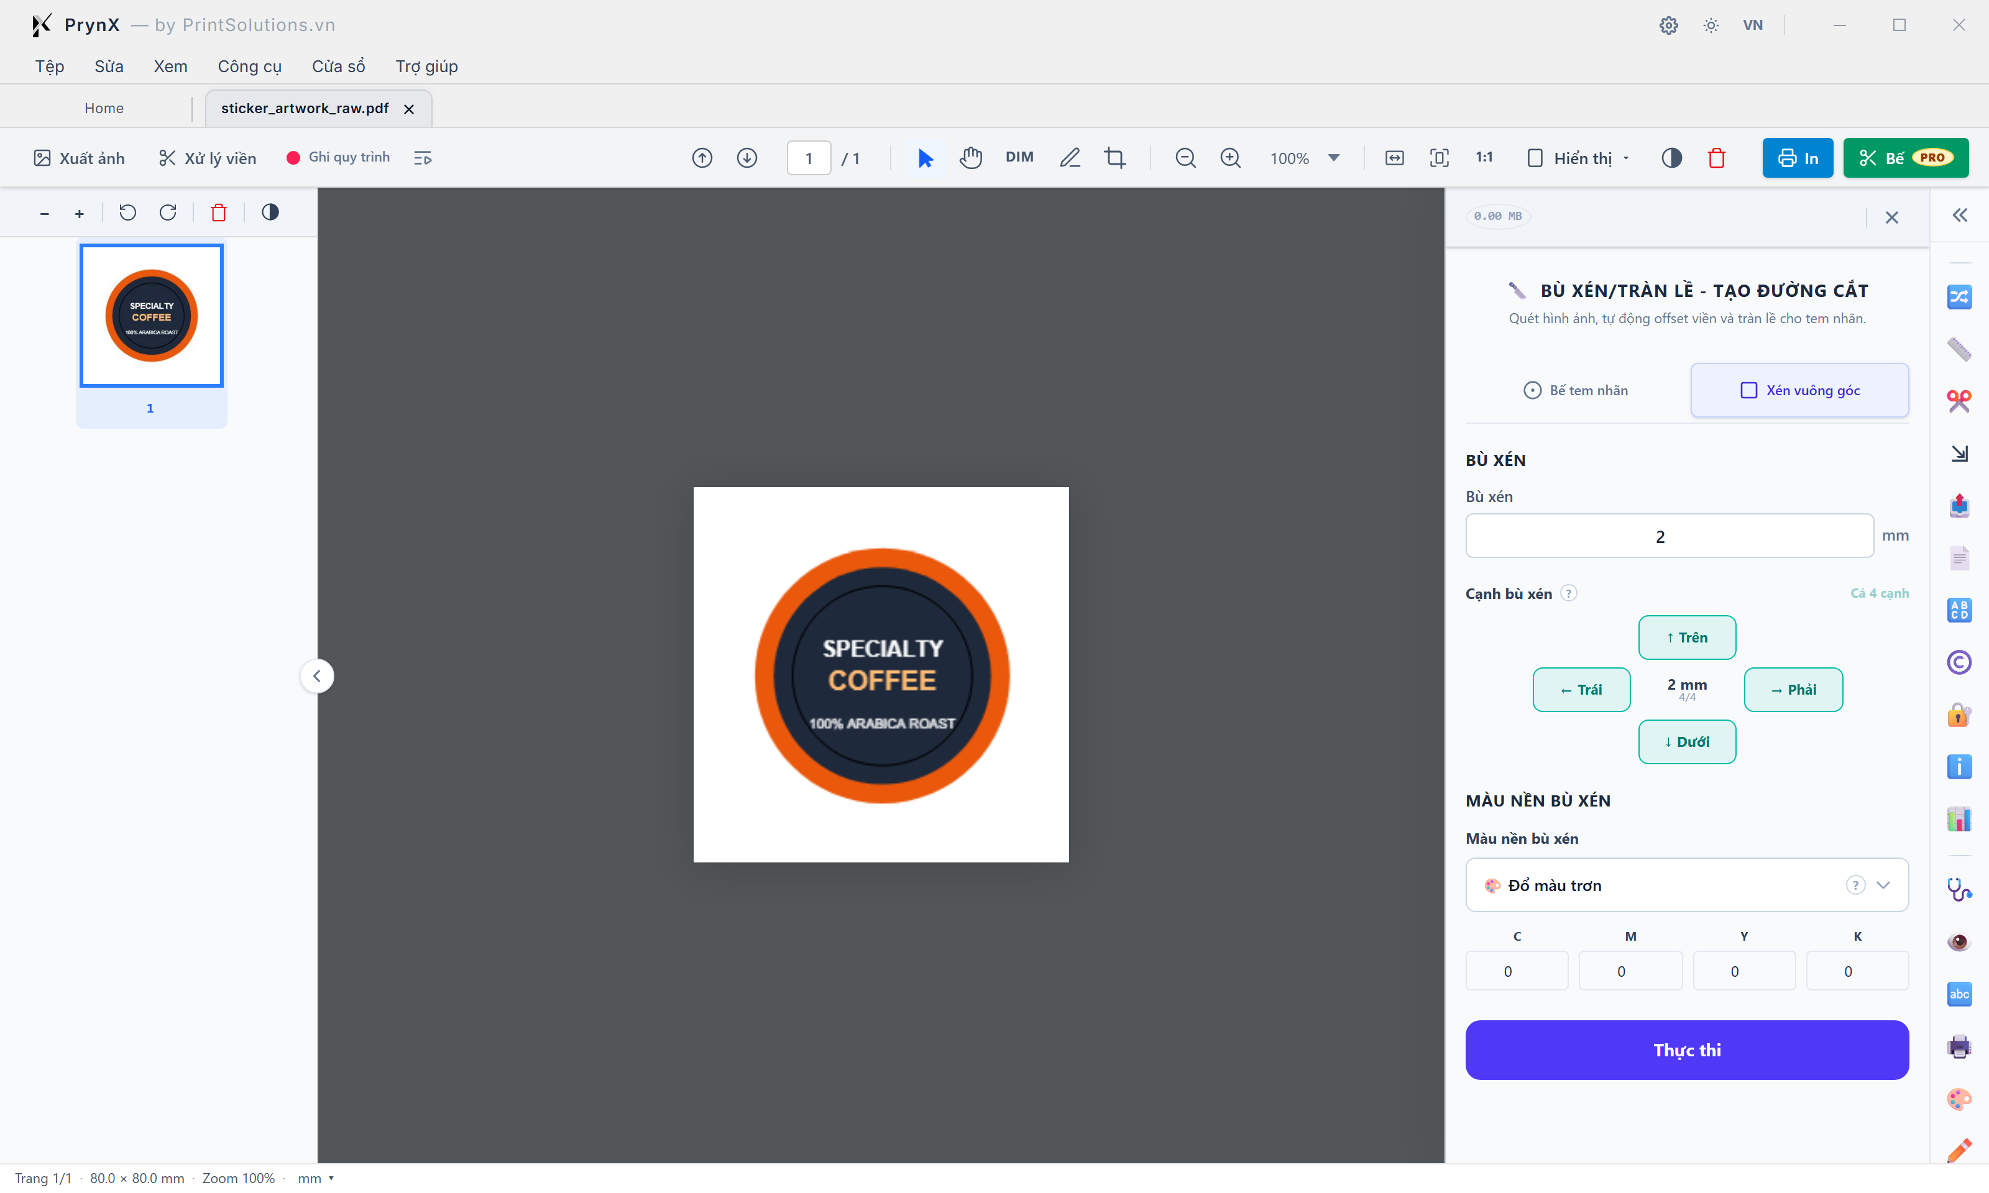
Task: Activate the crop tool icon
Action: (1114, 158)
